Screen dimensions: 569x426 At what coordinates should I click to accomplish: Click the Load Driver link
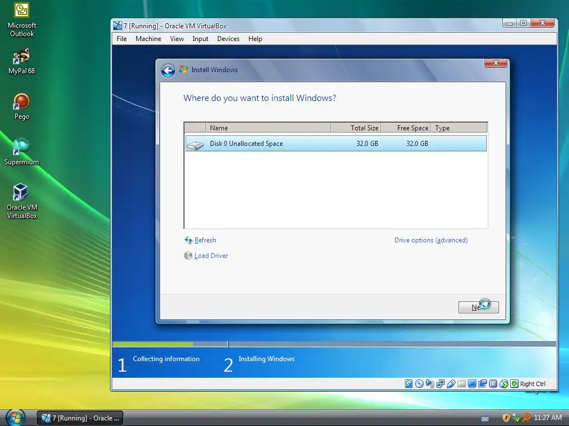(x=211, y=256)
